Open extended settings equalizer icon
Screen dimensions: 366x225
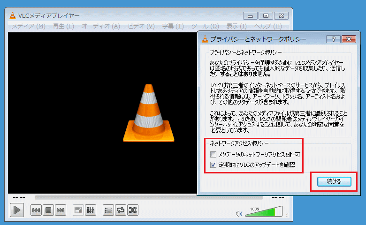91,210
